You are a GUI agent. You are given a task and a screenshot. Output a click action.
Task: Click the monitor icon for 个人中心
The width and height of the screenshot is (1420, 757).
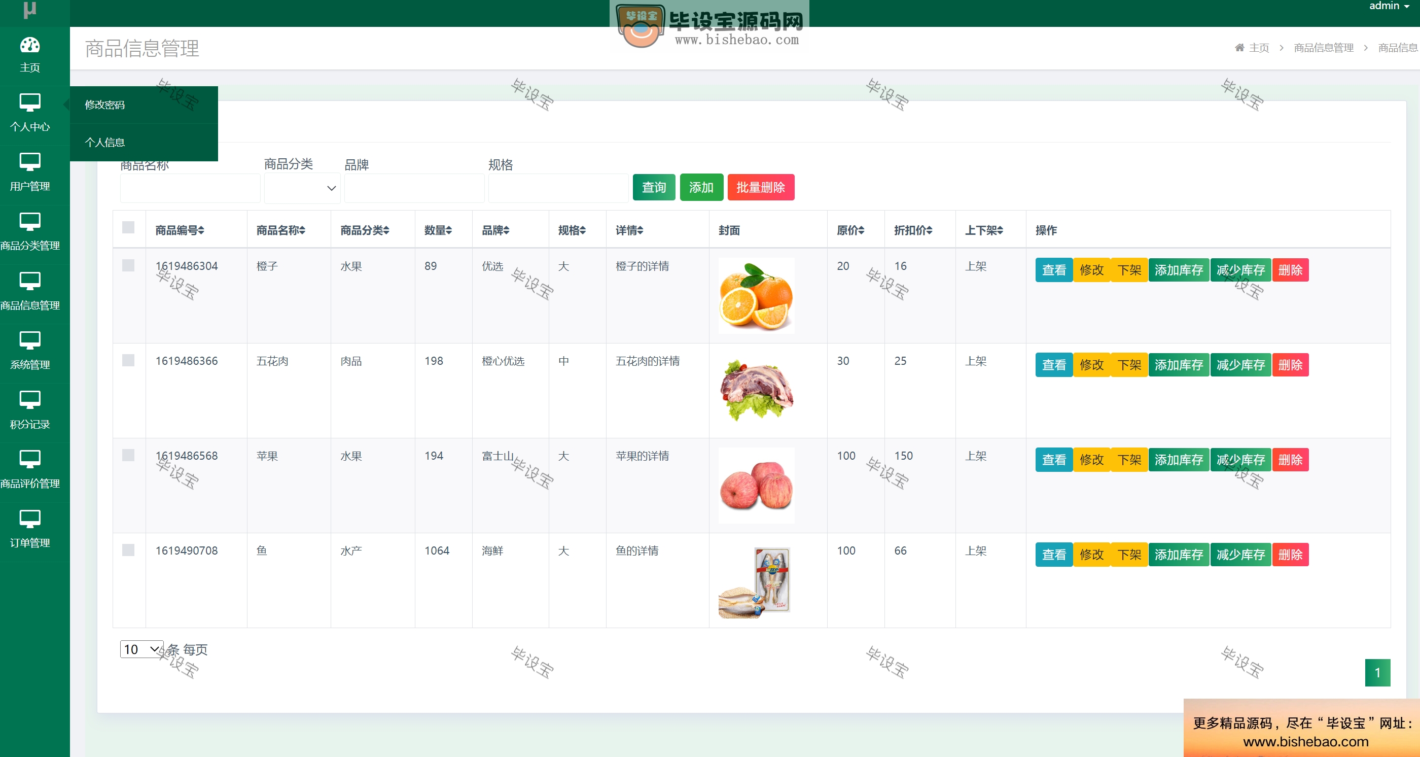(30, 102)
